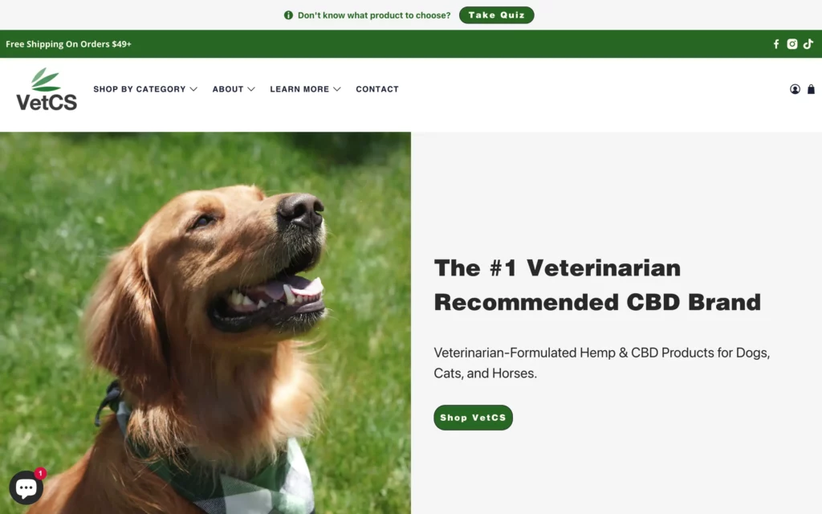Open the Contact menu item
822x514 pixels.
pyautogui.click(x=377, y=89)
